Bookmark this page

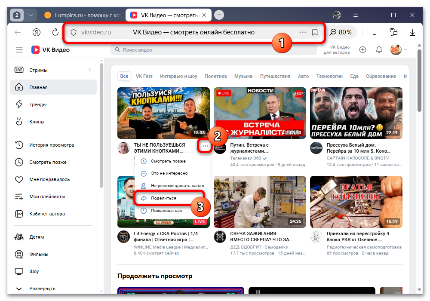coord(315,32)
